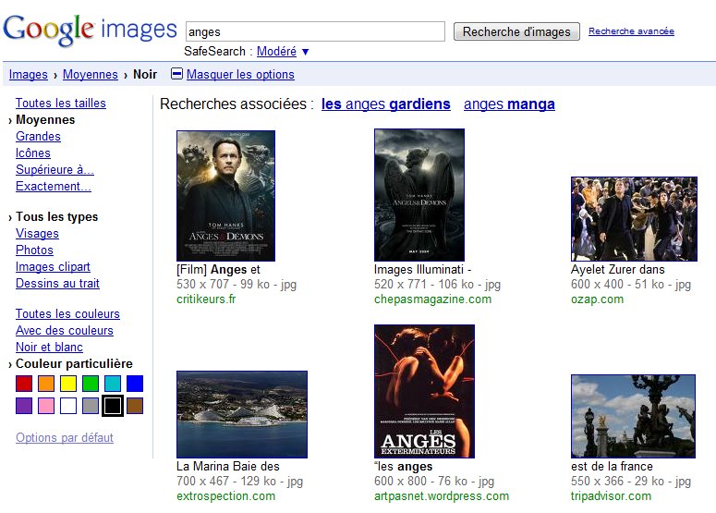Screen dimensions: 716x513
Task: Select the Avec des couleurs filter
Action: pyautogui.click(x=65, y=330)
